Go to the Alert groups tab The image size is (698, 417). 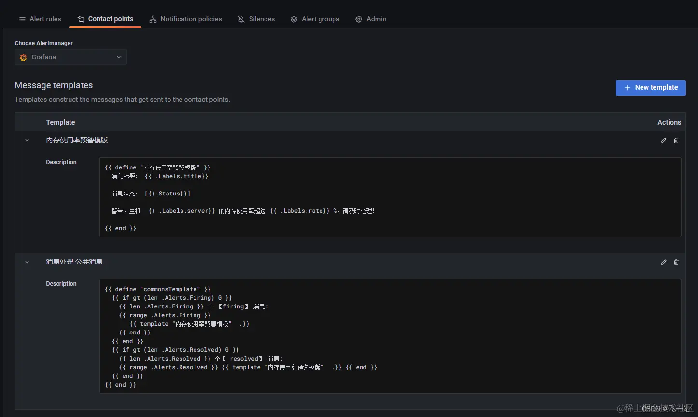pyautogui.click(x=315, y=19)
